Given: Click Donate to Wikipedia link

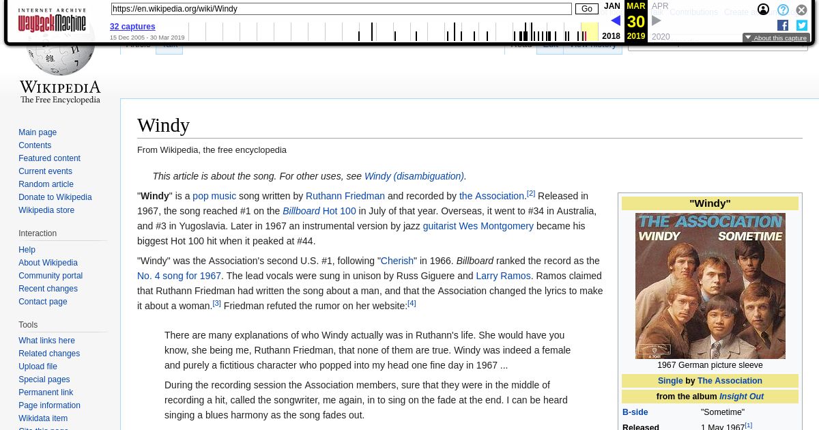Looking at the screenshot, I should click(55, 197).
